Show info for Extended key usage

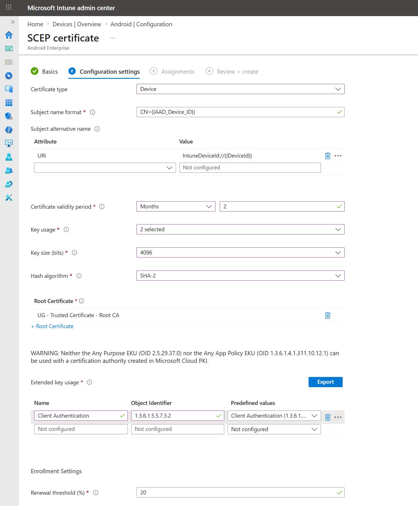89,382
